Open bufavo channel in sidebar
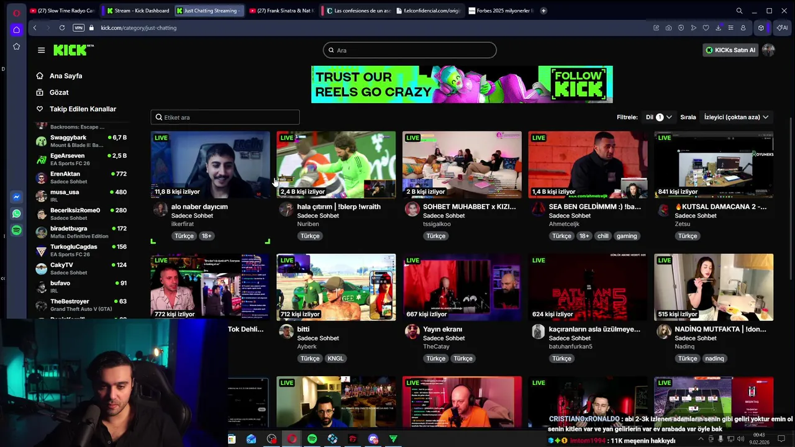This screenshot has width=795, height=447. click(x=81, y=287)
